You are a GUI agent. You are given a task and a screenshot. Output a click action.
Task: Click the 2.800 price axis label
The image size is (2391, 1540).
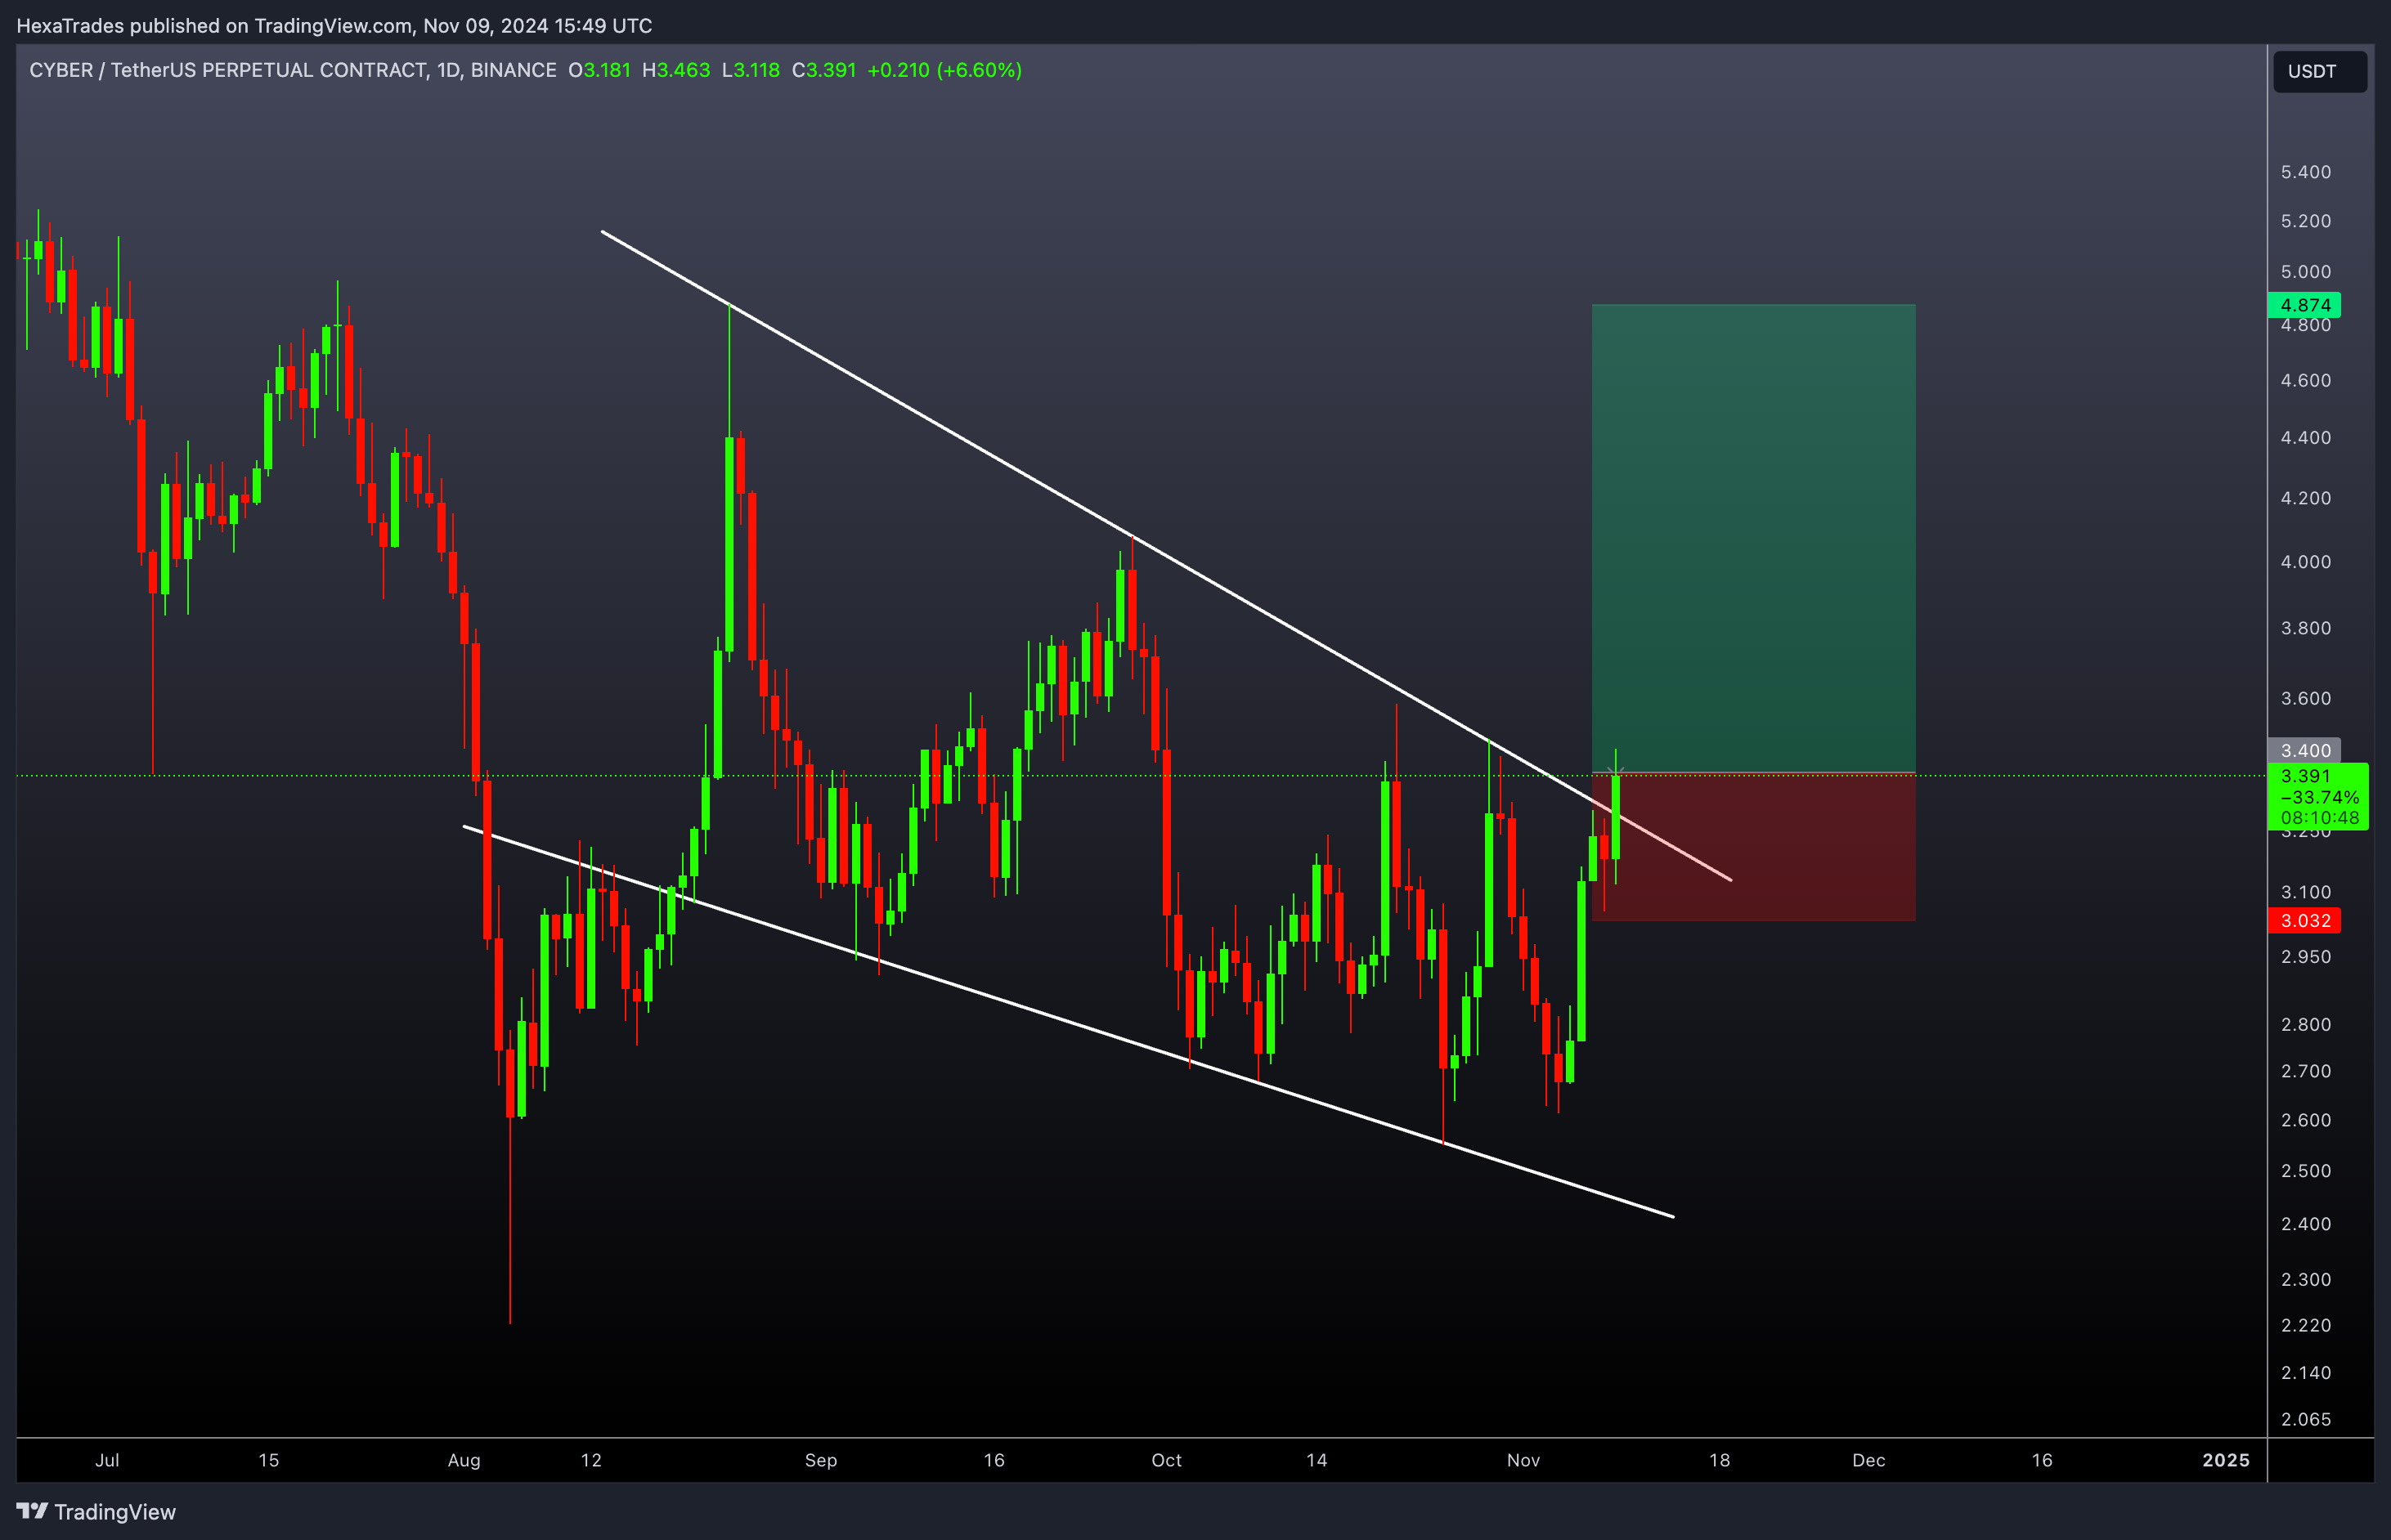(2305, 1024)
